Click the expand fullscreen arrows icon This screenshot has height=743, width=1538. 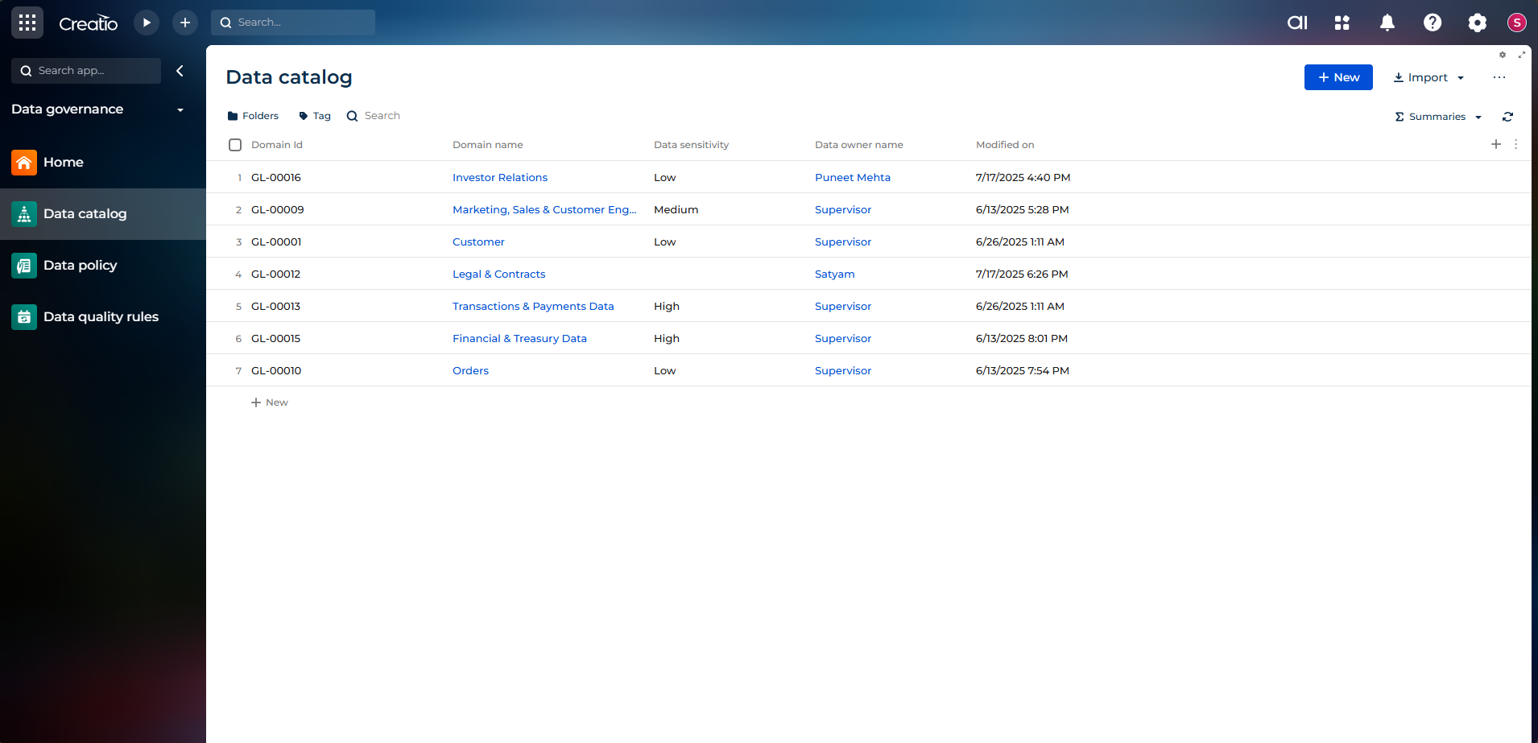click(x=1521, y=55)
